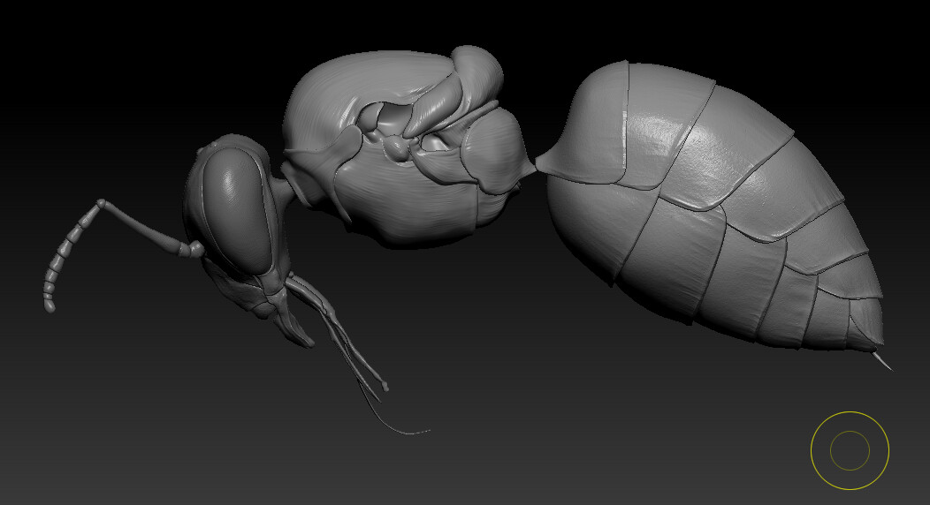Image resolution: width=930 pixels, height=505 pixels.
Task: Click the segmented antenna tip
Action: 50,306
